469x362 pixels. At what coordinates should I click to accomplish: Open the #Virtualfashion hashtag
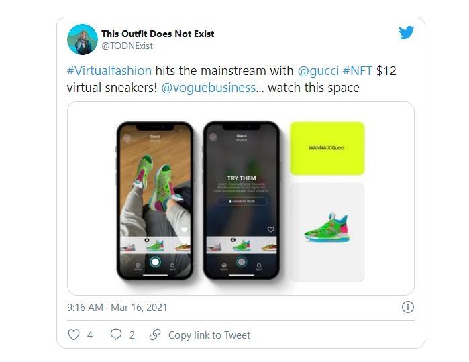[109, 71]
